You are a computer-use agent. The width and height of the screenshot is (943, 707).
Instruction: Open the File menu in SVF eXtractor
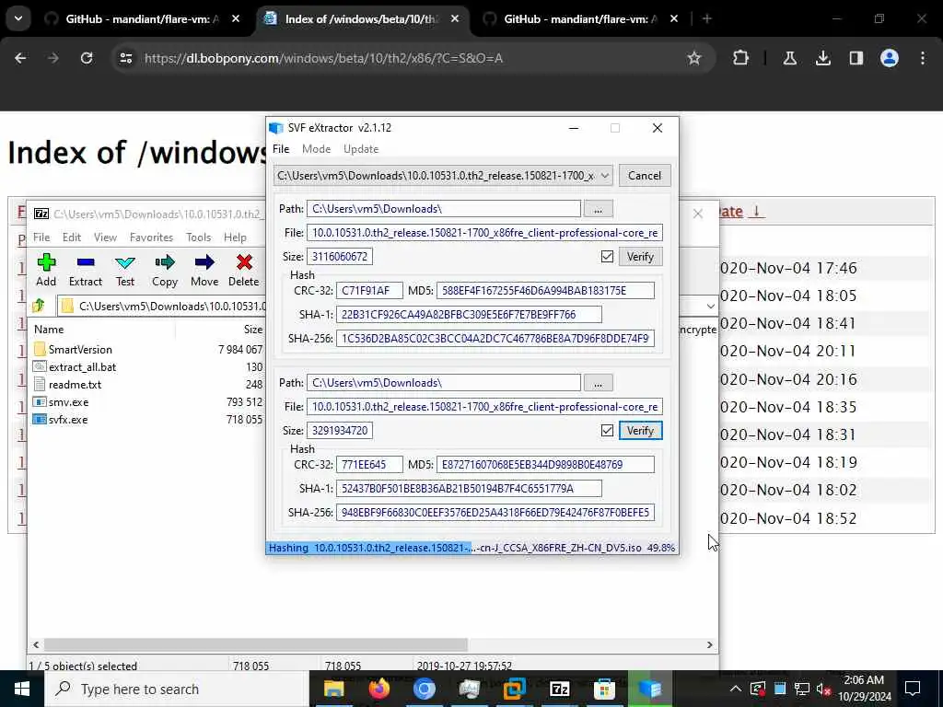coord(281,148)
